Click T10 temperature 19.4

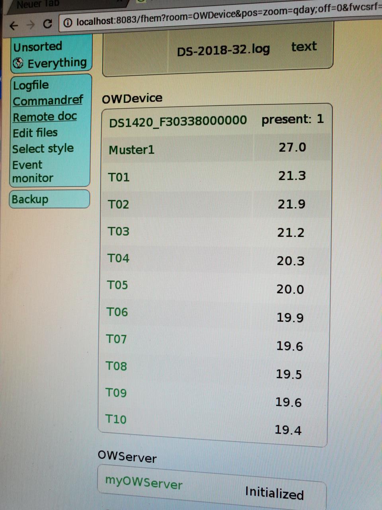click(288, 430)
